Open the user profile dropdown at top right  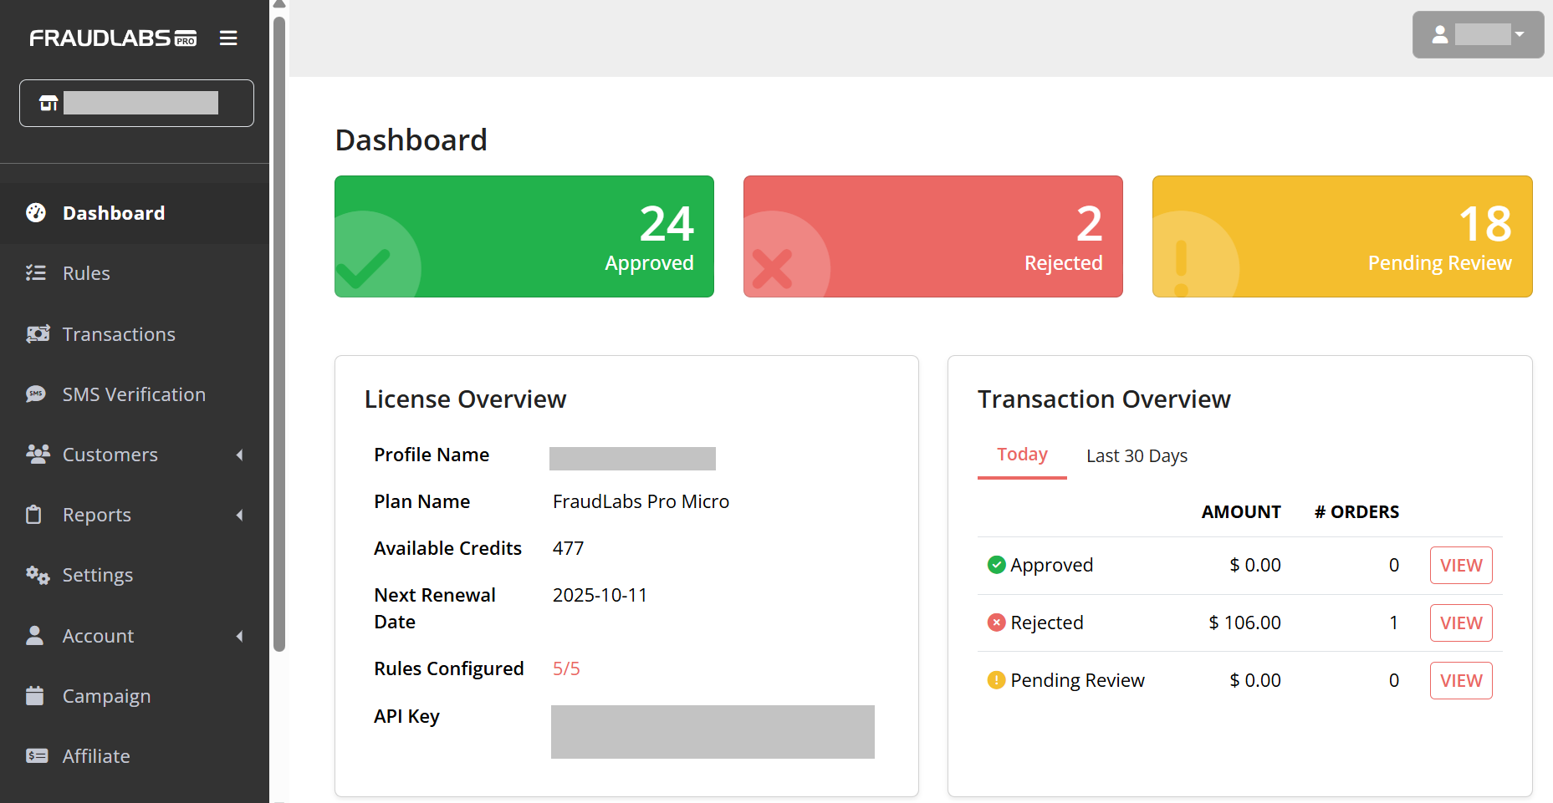(1478, 35)
